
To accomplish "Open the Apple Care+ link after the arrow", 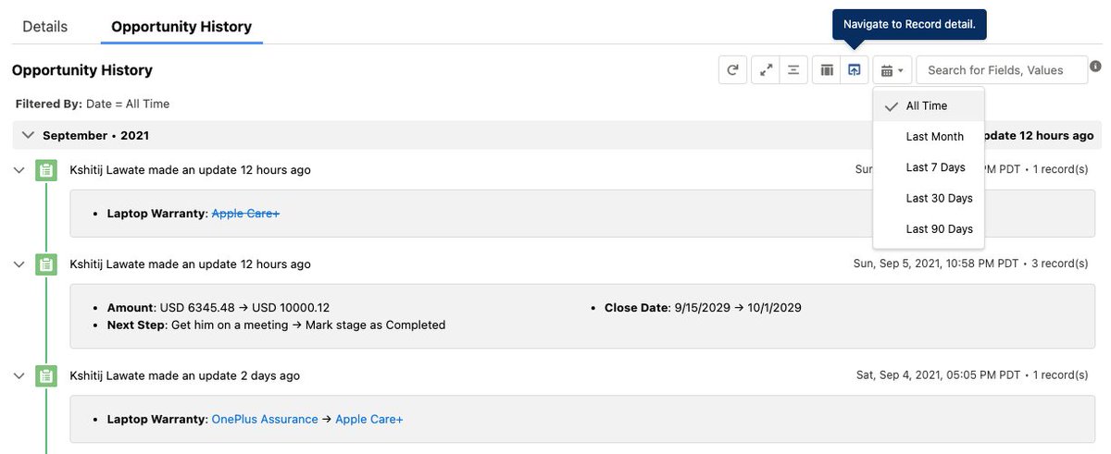I will tap(369, 419).
